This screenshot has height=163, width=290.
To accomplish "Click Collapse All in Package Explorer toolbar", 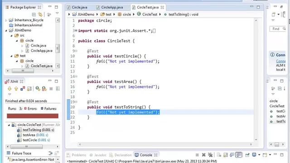I will pos(34,14).
